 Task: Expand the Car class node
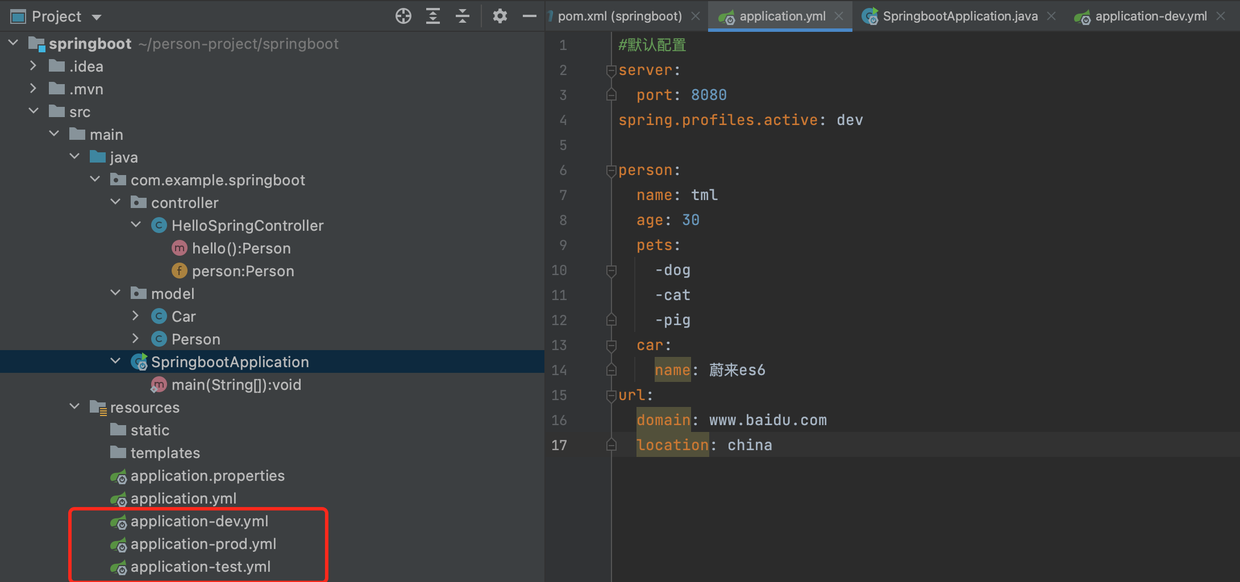[135, 316]
